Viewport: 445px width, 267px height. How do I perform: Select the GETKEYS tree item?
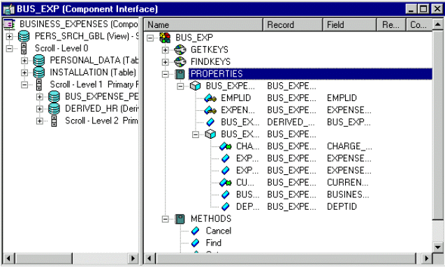[210, 49]
